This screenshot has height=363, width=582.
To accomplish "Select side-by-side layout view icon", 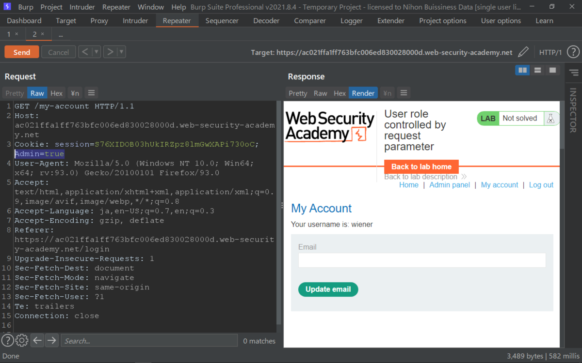I will (522, 70).
